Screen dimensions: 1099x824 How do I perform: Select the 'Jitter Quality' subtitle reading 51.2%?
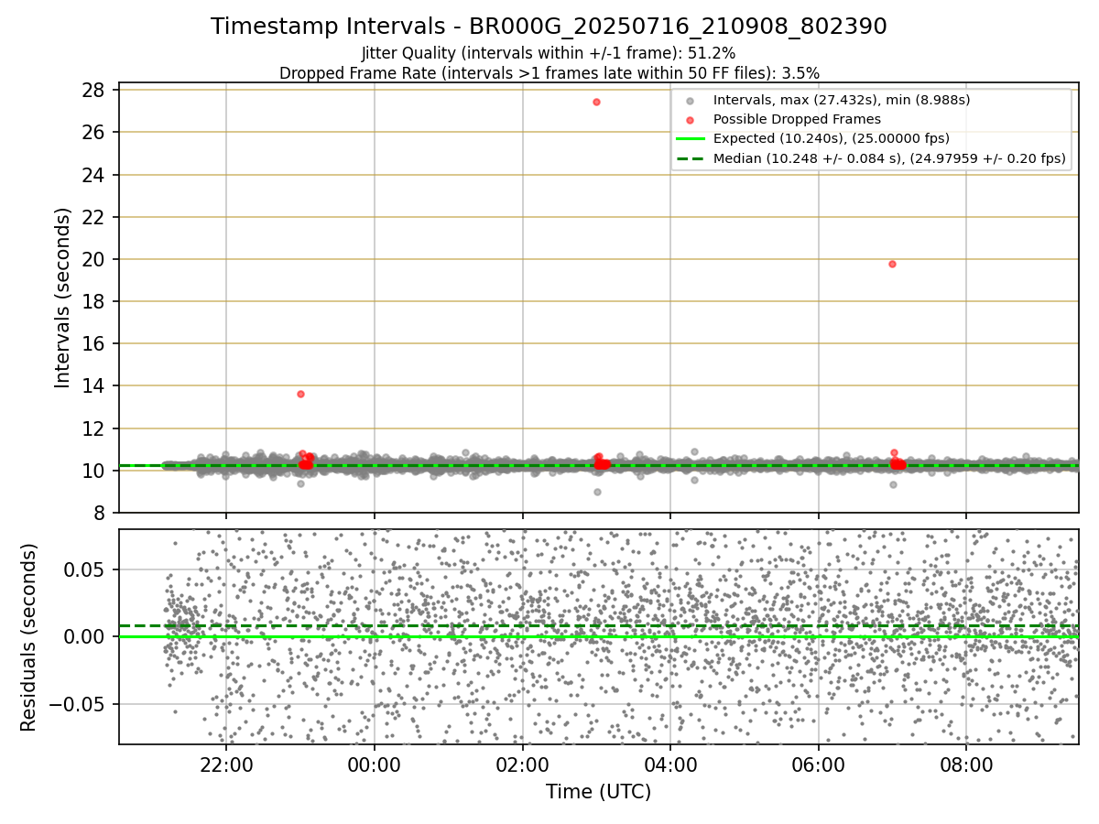coord(549,53)
